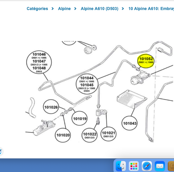Screen dimensions: 174x172
Task: Open Alpine A610 (D503) breadcrumb
Action: (x=100, y=9)
